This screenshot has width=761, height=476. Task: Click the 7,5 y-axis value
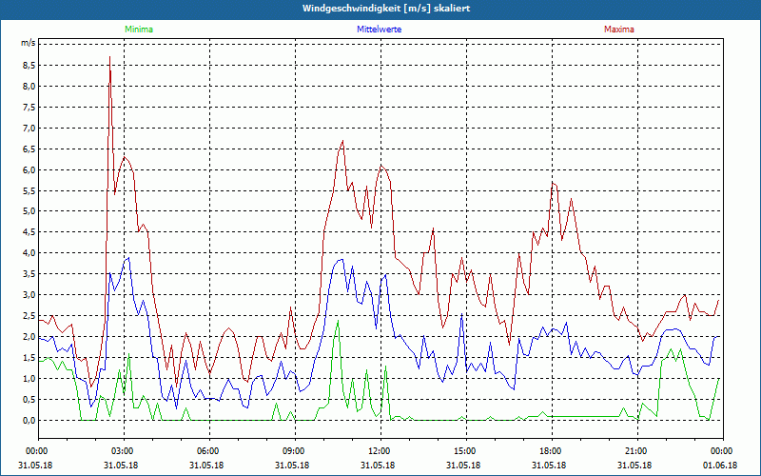tap(29, 108)
